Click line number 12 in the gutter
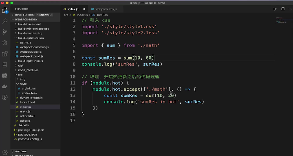Image resolution: width=293 pixels, height=156 pixels. (73, 89)
